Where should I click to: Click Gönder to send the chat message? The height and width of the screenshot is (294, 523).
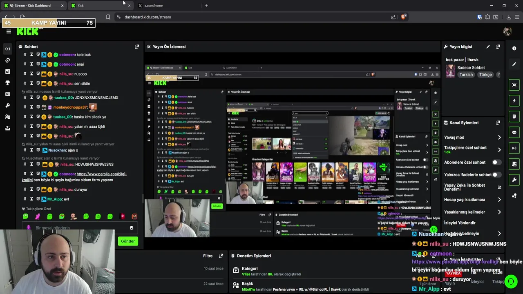pos(127,241)
